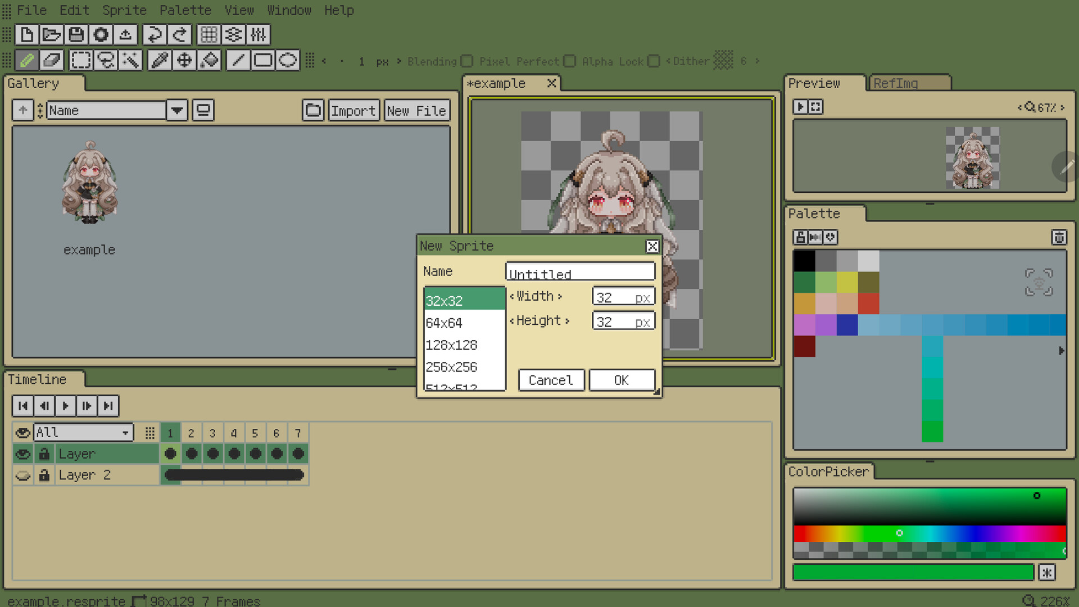Open the Name sorting dropdown in Gallery
This screenshot has width=1079, height=607.
(176, 110)
